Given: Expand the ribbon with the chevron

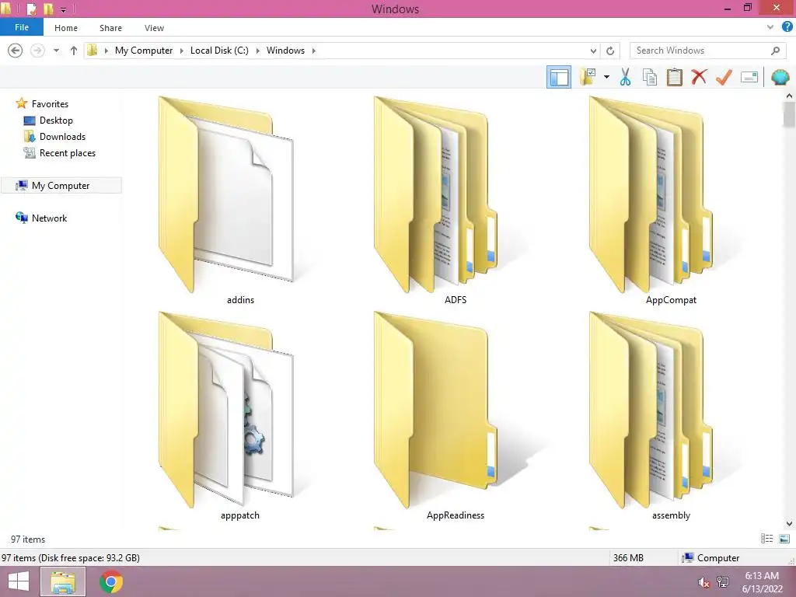Looking at the screenshot, I should 770,27.
